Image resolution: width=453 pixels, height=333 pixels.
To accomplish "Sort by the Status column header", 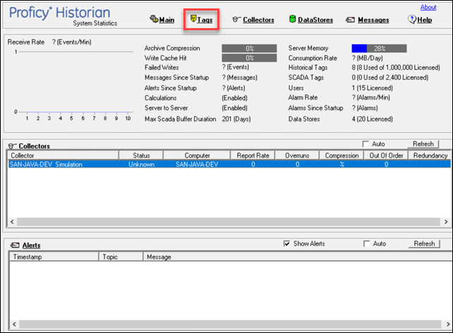I will click(x=141, y=156).
